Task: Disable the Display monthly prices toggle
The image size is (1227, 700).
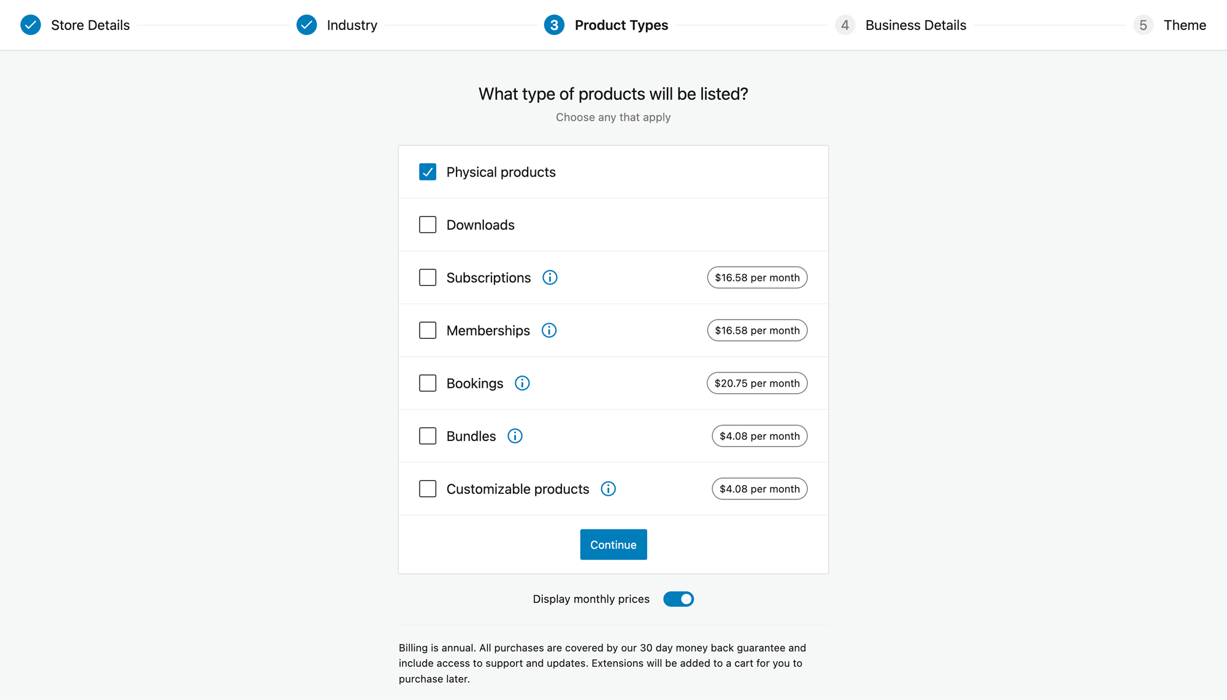Action: point(678,599)
